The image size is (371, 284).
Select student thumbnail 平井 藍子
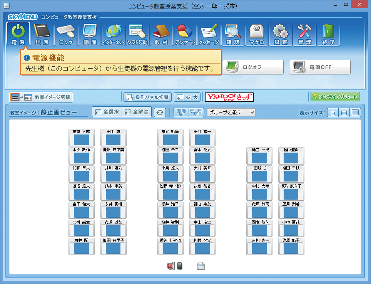[202, 138]
